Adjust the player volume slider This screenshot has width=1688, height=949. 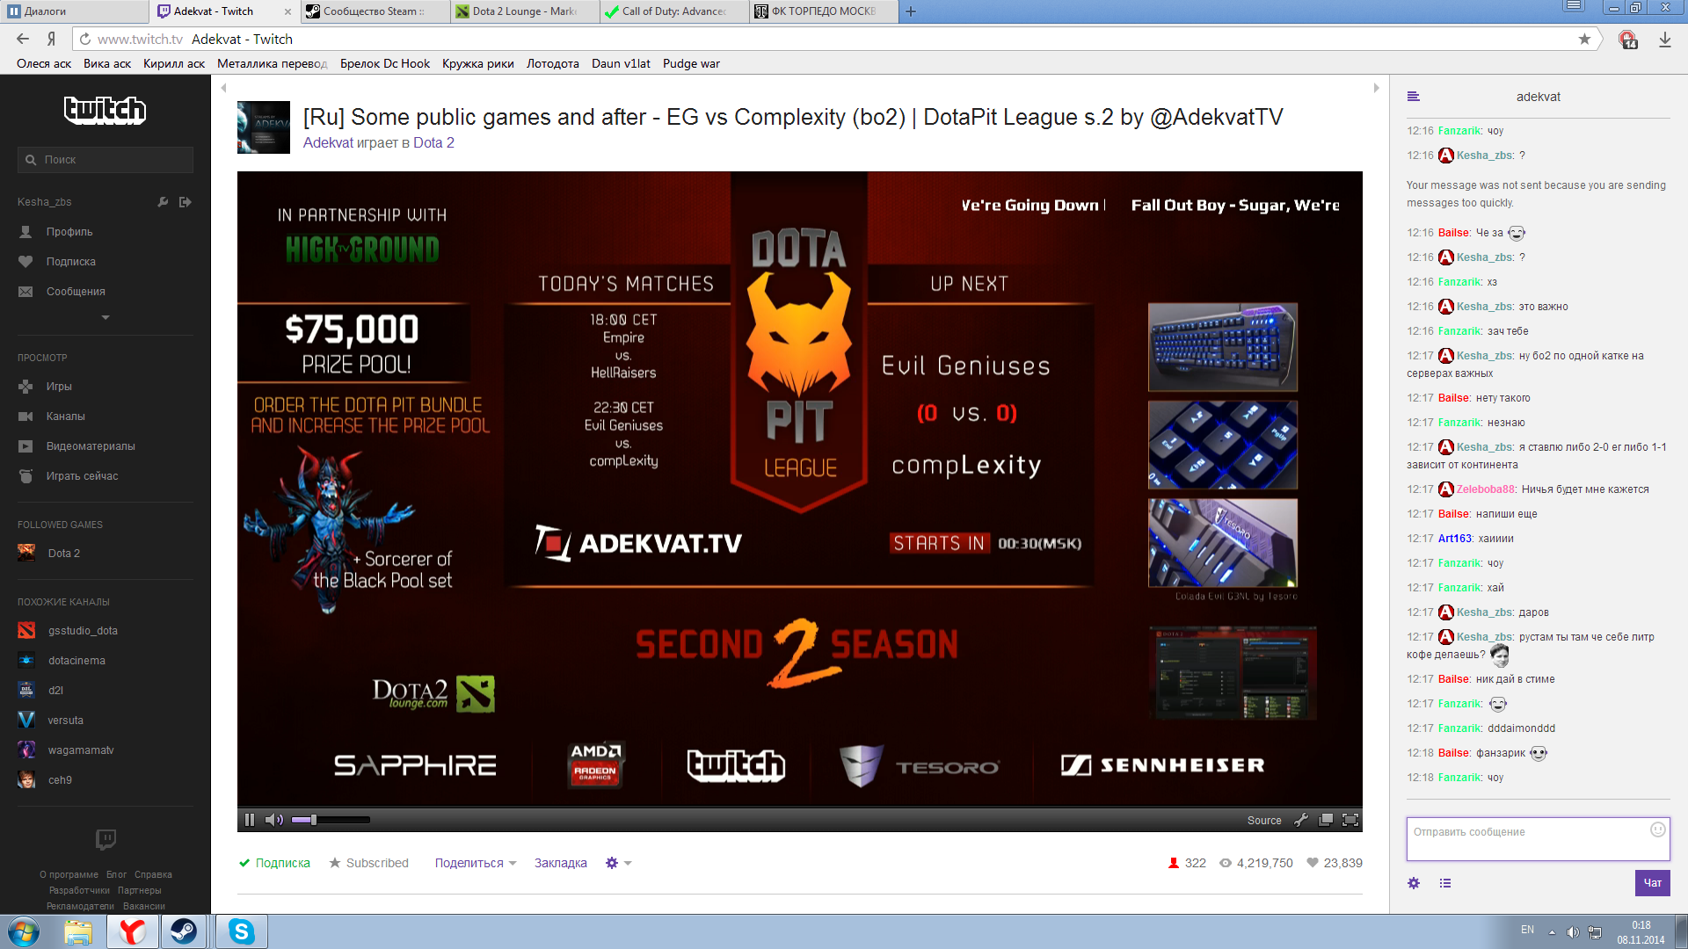click(331, 820)
